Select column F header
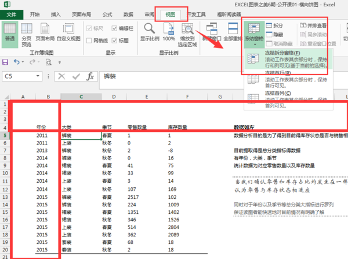The height and width of the screenshot is (259, 348). 187,97
